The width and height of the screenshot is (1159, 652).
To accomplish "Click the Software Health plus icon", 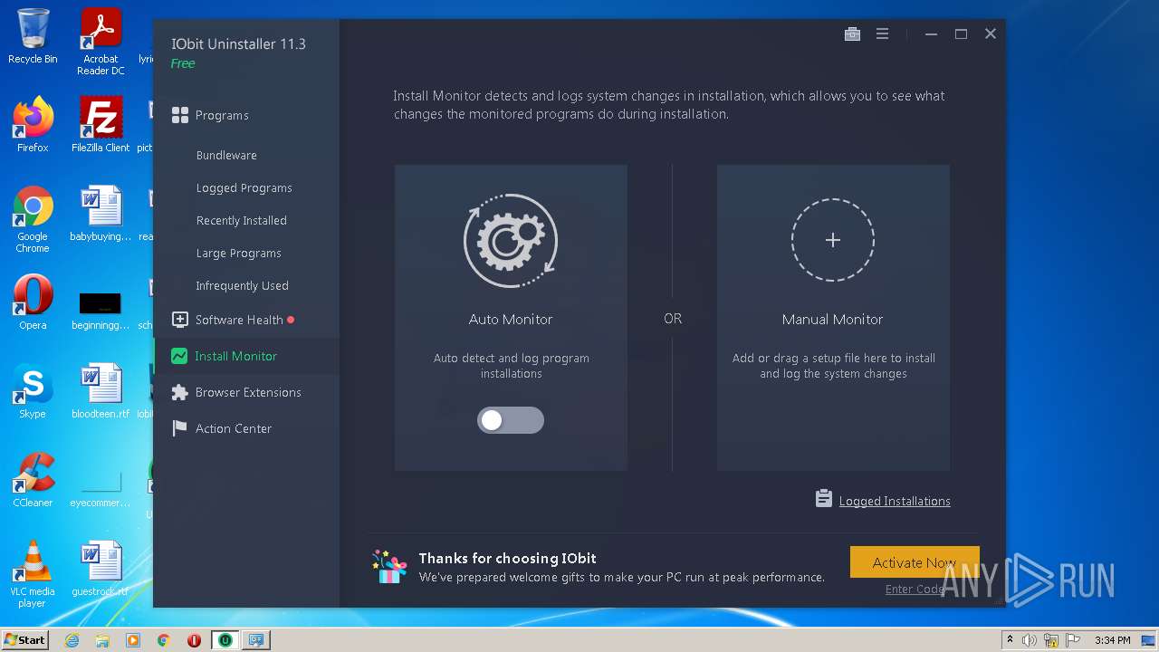I will 179,320.
